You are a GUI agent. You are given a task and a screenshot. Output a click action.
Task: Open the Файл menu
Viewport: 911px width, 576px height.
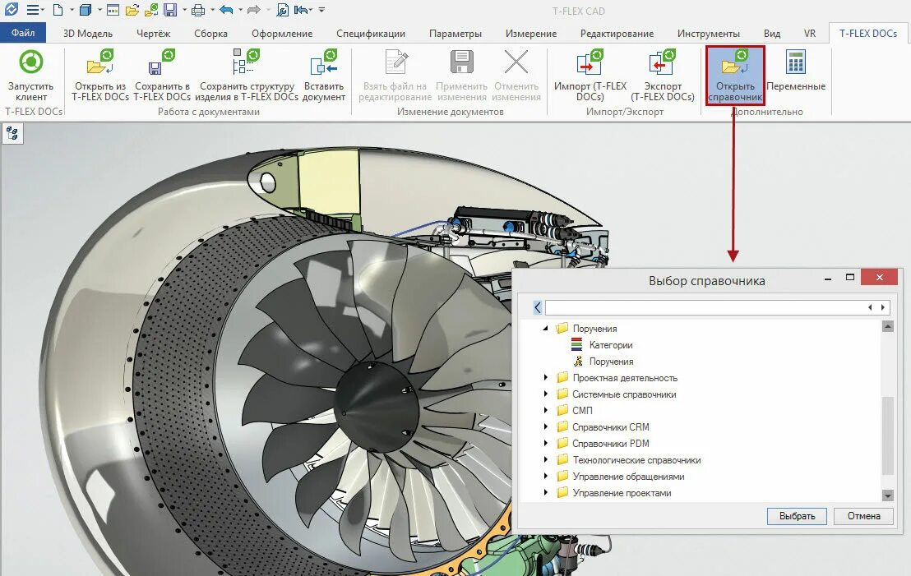click(23, 33)
